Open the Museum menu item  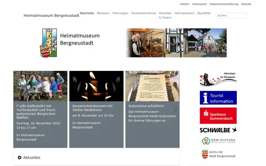[103, 13]
